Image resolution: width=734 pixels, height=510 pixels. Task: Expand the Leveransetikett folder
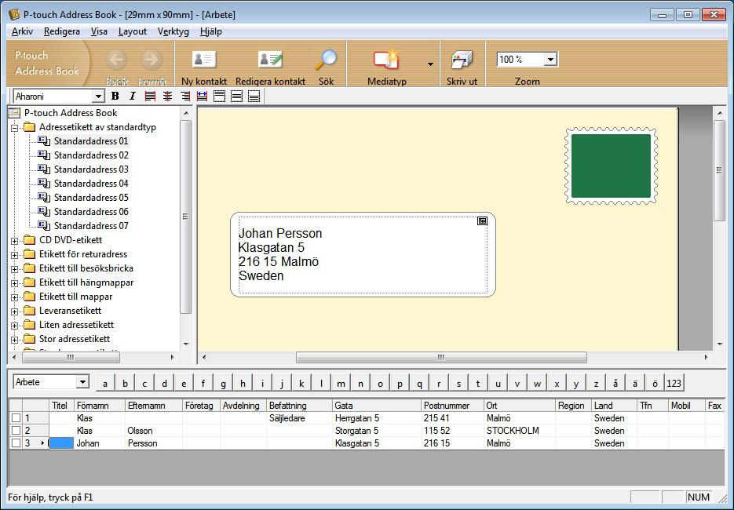pos(14,311)
